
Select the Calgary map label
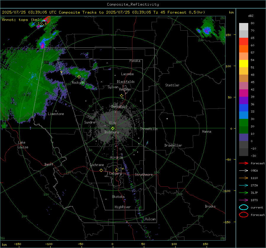pos(115,173)
